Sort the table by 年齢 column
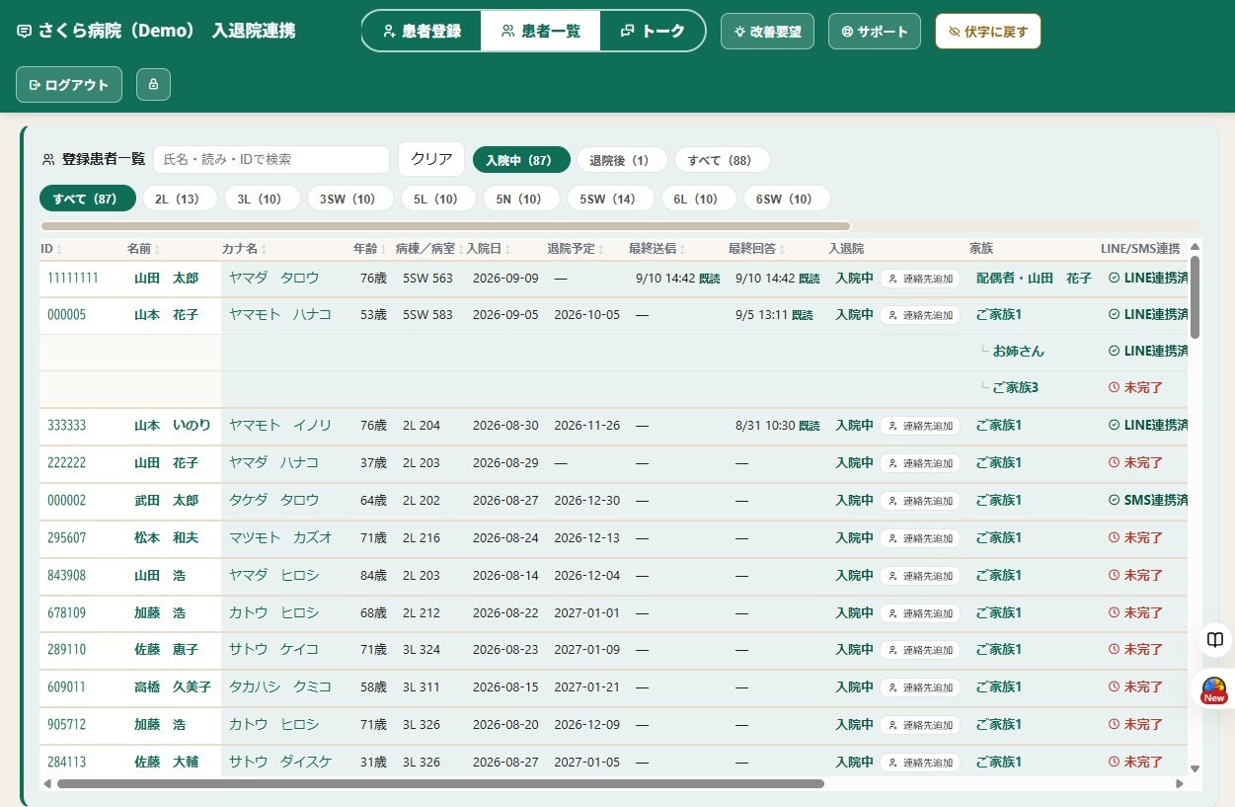Image resolution: width=1235 pixels, height=807 pixels. [369, 249]
